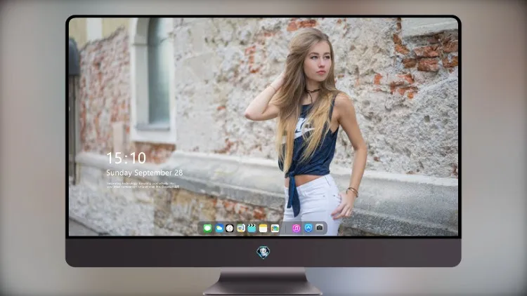
Task: Open the yellow Notes app
Action: pos(263,229)
